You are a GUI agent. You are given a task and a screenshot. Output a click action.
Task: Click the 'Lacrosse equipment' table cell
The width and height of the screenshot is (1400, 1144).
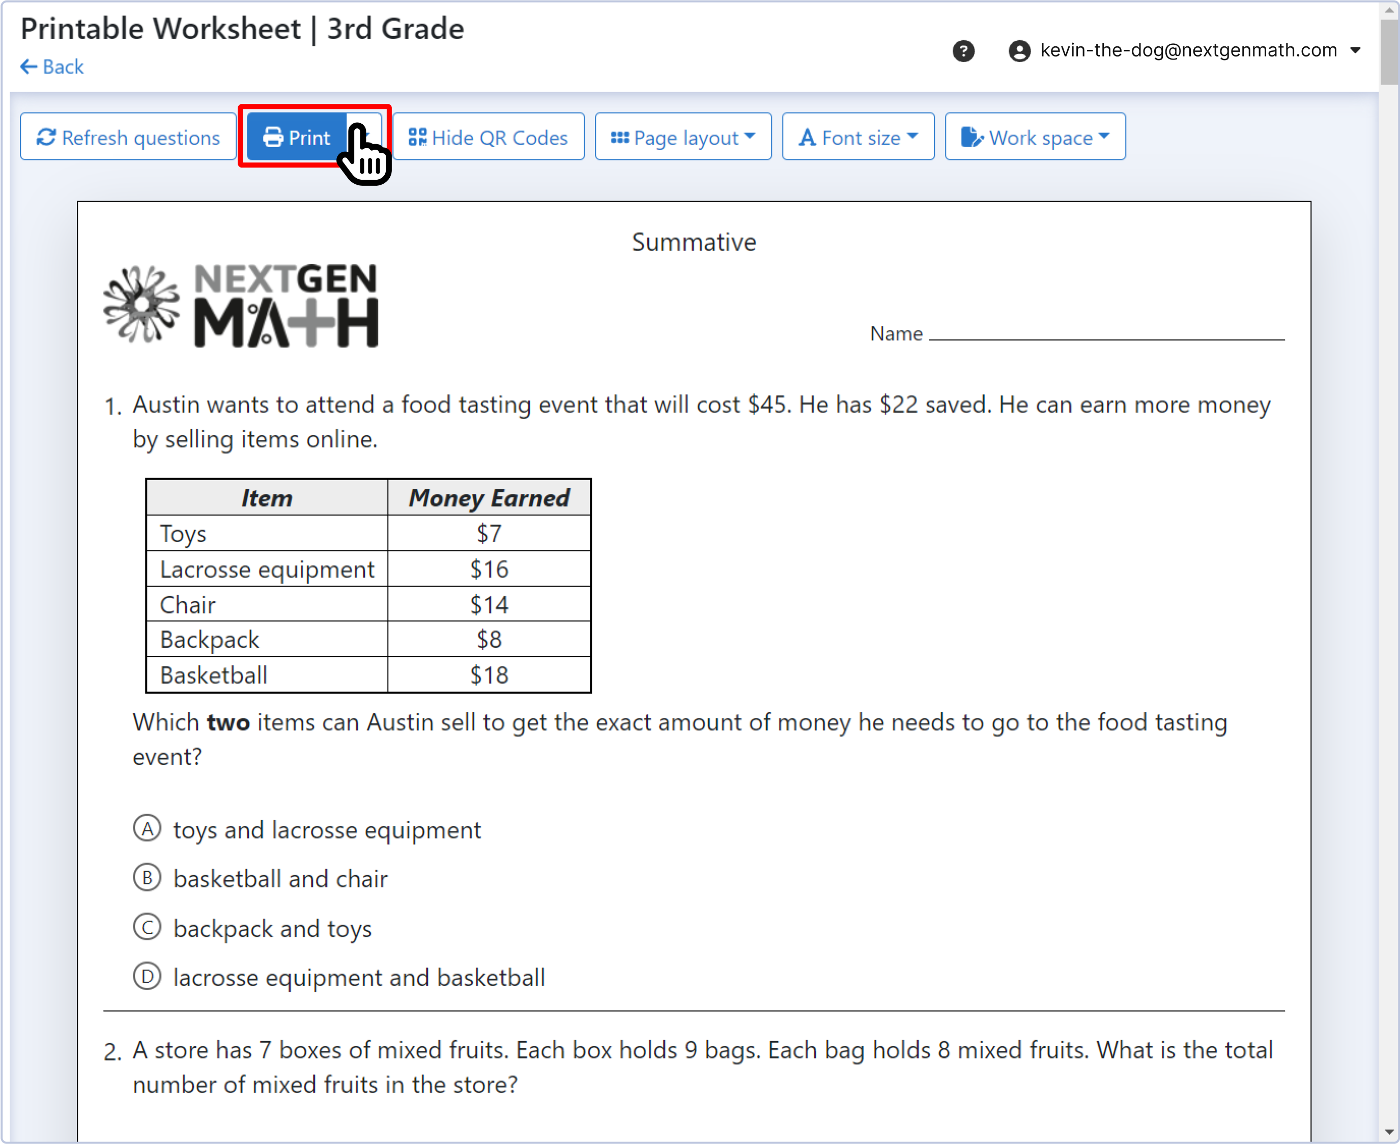pyautogui.click(x=267, y=569)
